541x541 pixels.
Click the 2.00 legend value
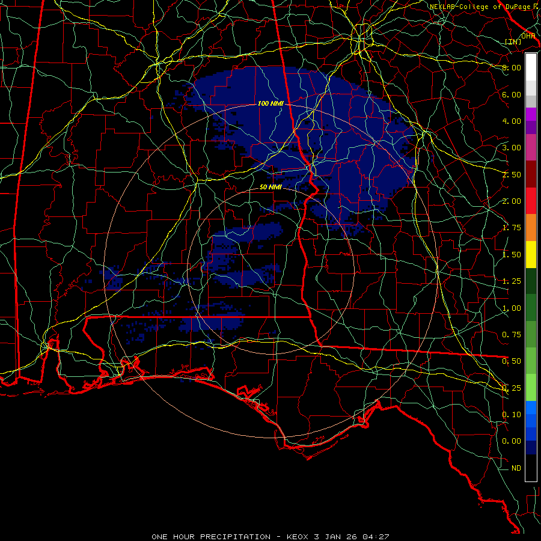(512, 201)
